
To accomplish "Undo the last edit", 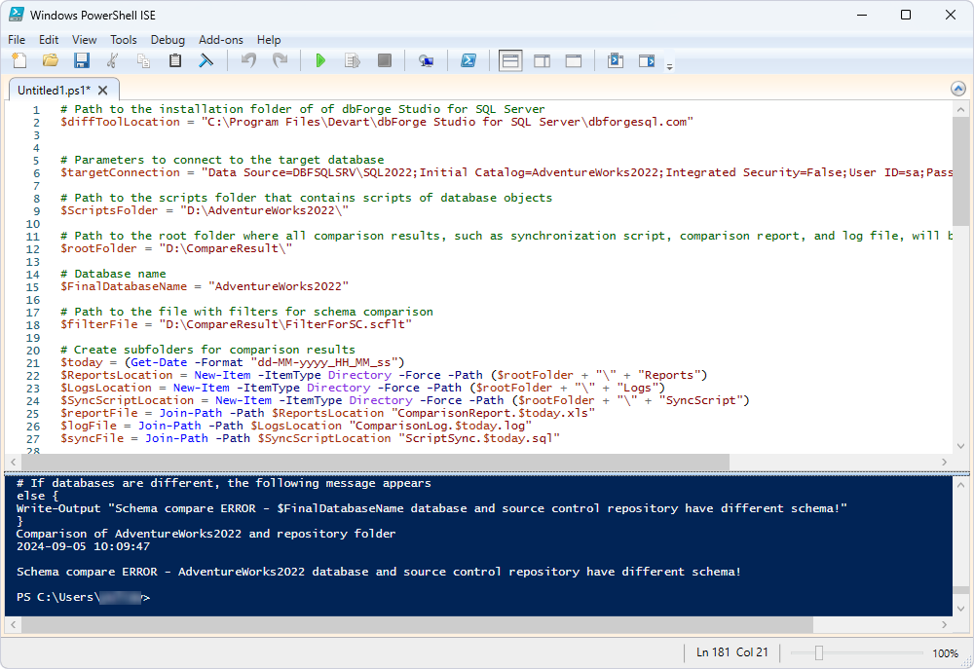I will click(x=248, y=61).
